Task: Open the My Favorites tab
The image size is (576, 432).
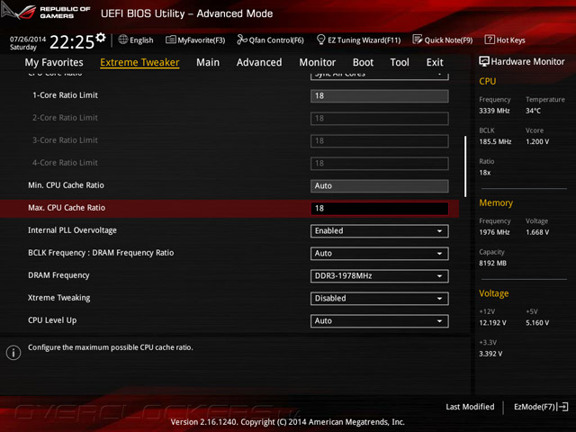Action: (x=54, y=62)
